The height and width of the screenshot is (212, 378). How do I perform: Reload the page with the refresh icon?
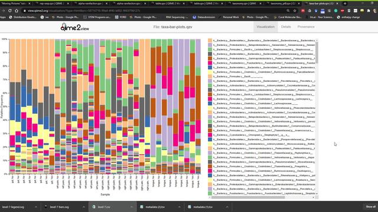(x=10, y=11)
